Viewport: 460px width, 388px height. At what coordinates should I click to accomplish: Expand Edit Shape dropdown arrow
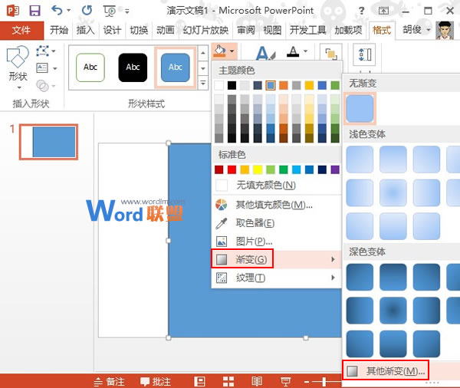pyautogui.click(x=54, y=51)
